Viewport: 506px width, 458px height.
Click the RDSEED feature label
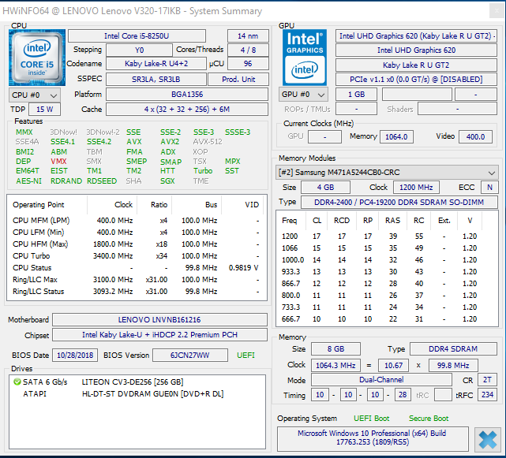[102, 181]
